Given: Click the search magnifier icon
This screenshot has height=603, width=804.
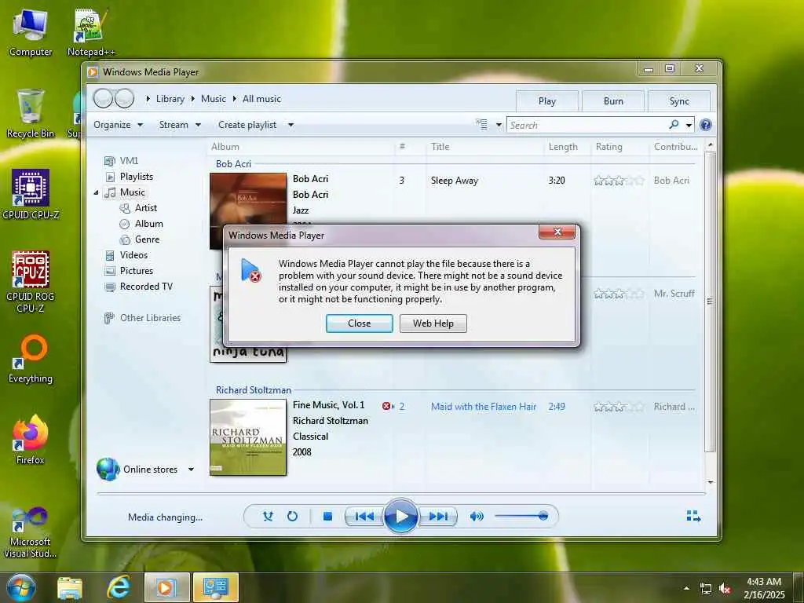Looking at the screenshot, I should [x=674, y=125].
